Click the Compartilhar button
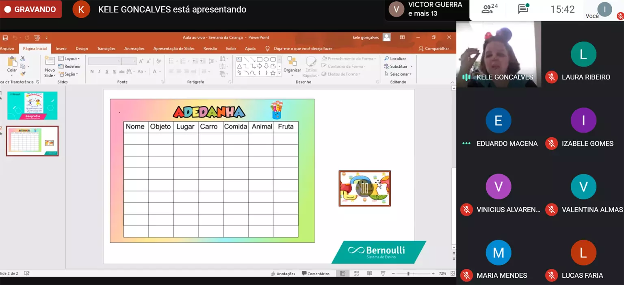The image size is (624, 285). (x=434, y=49)
